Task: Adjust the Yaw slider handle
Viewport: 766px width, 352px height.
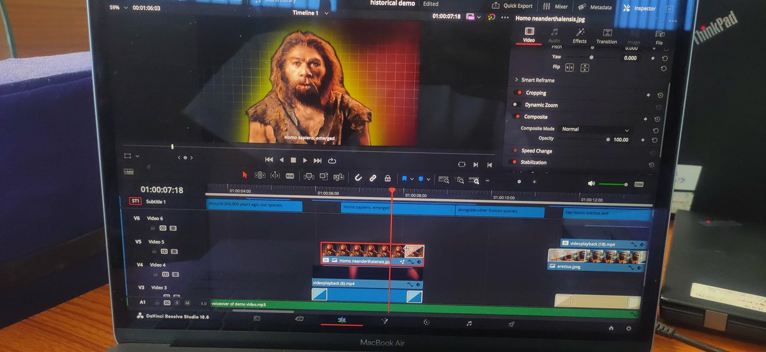Action: pos(591,57)
